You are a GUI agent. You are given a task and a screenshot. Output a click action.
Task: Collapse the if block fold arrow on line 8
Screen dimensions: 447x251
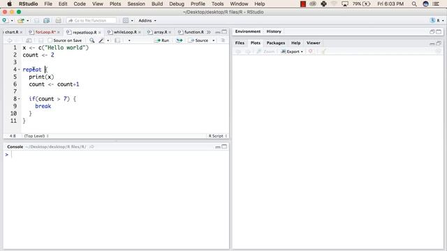(19, 99)
